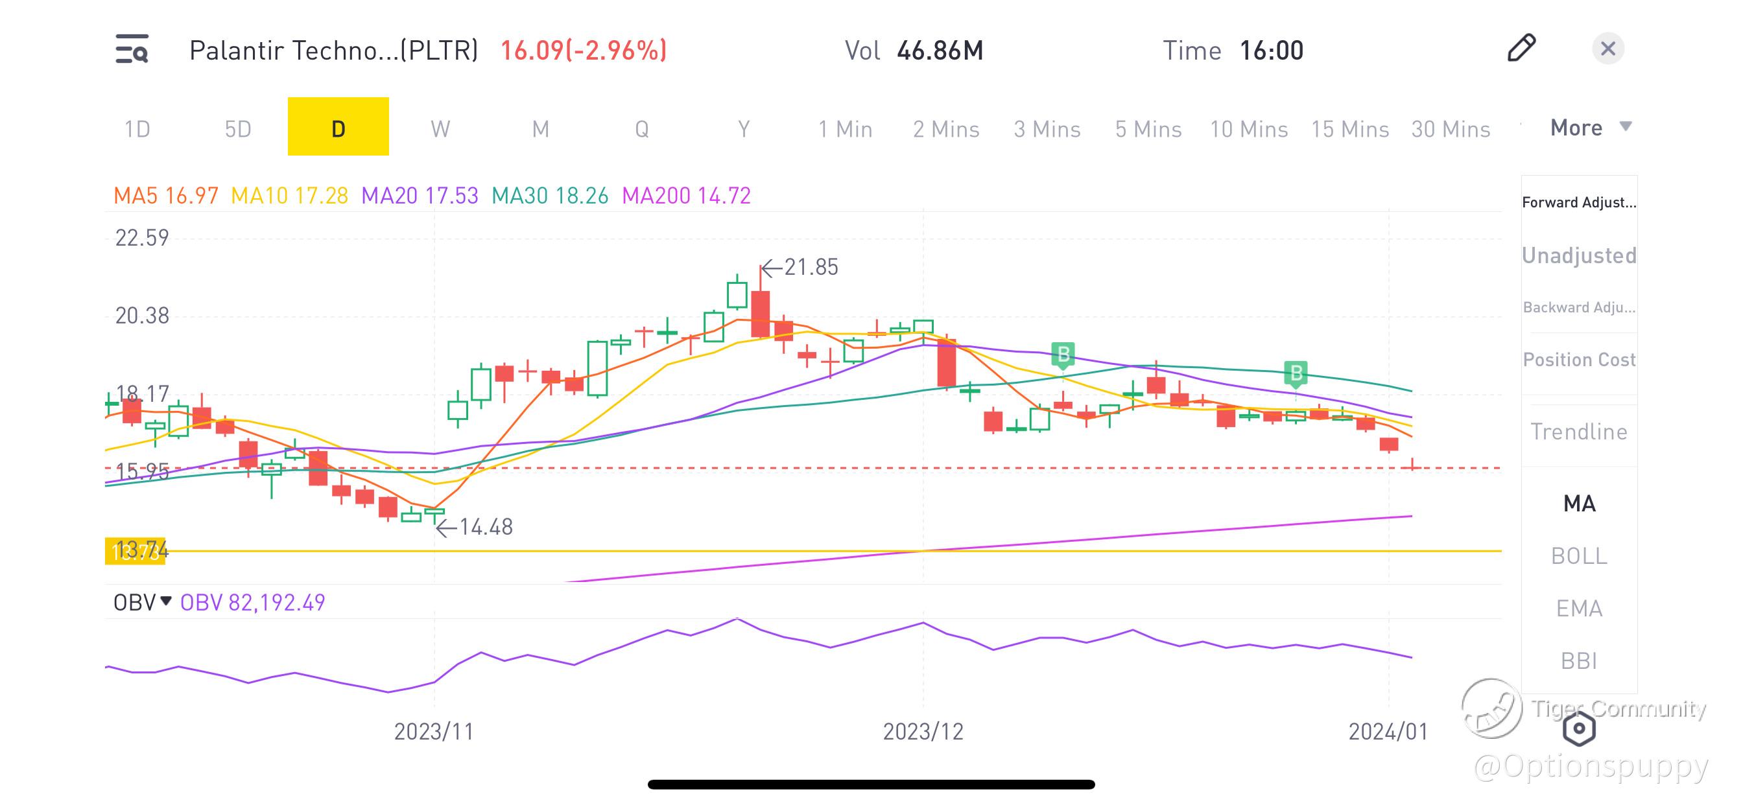Select Forward Adjusted price option

(1578, 202)
